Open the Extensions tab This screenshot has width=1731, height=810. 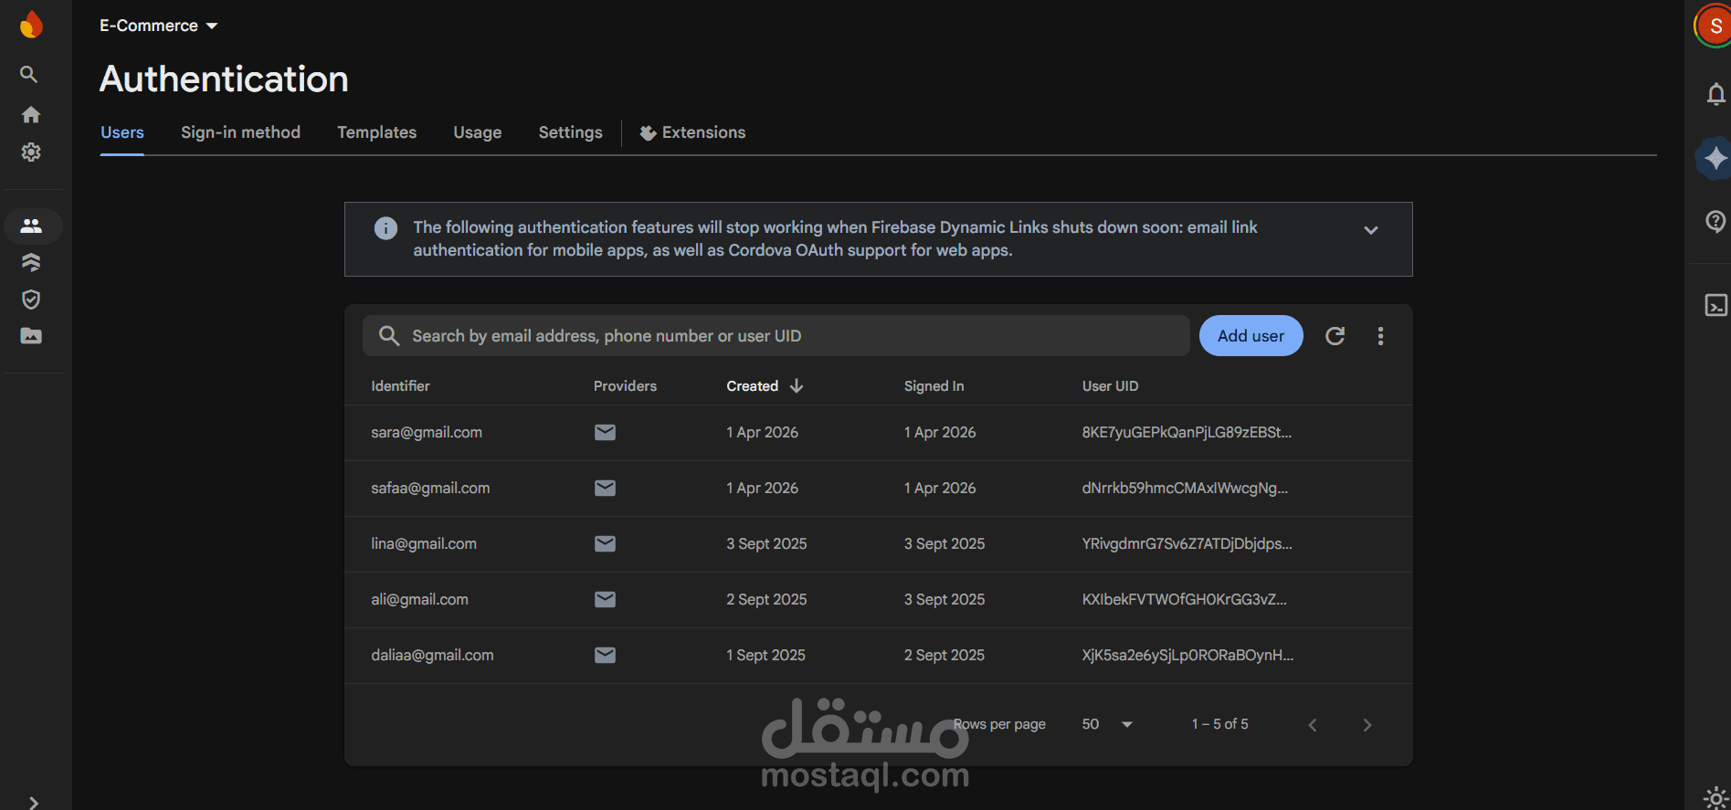tap(692, 132)
